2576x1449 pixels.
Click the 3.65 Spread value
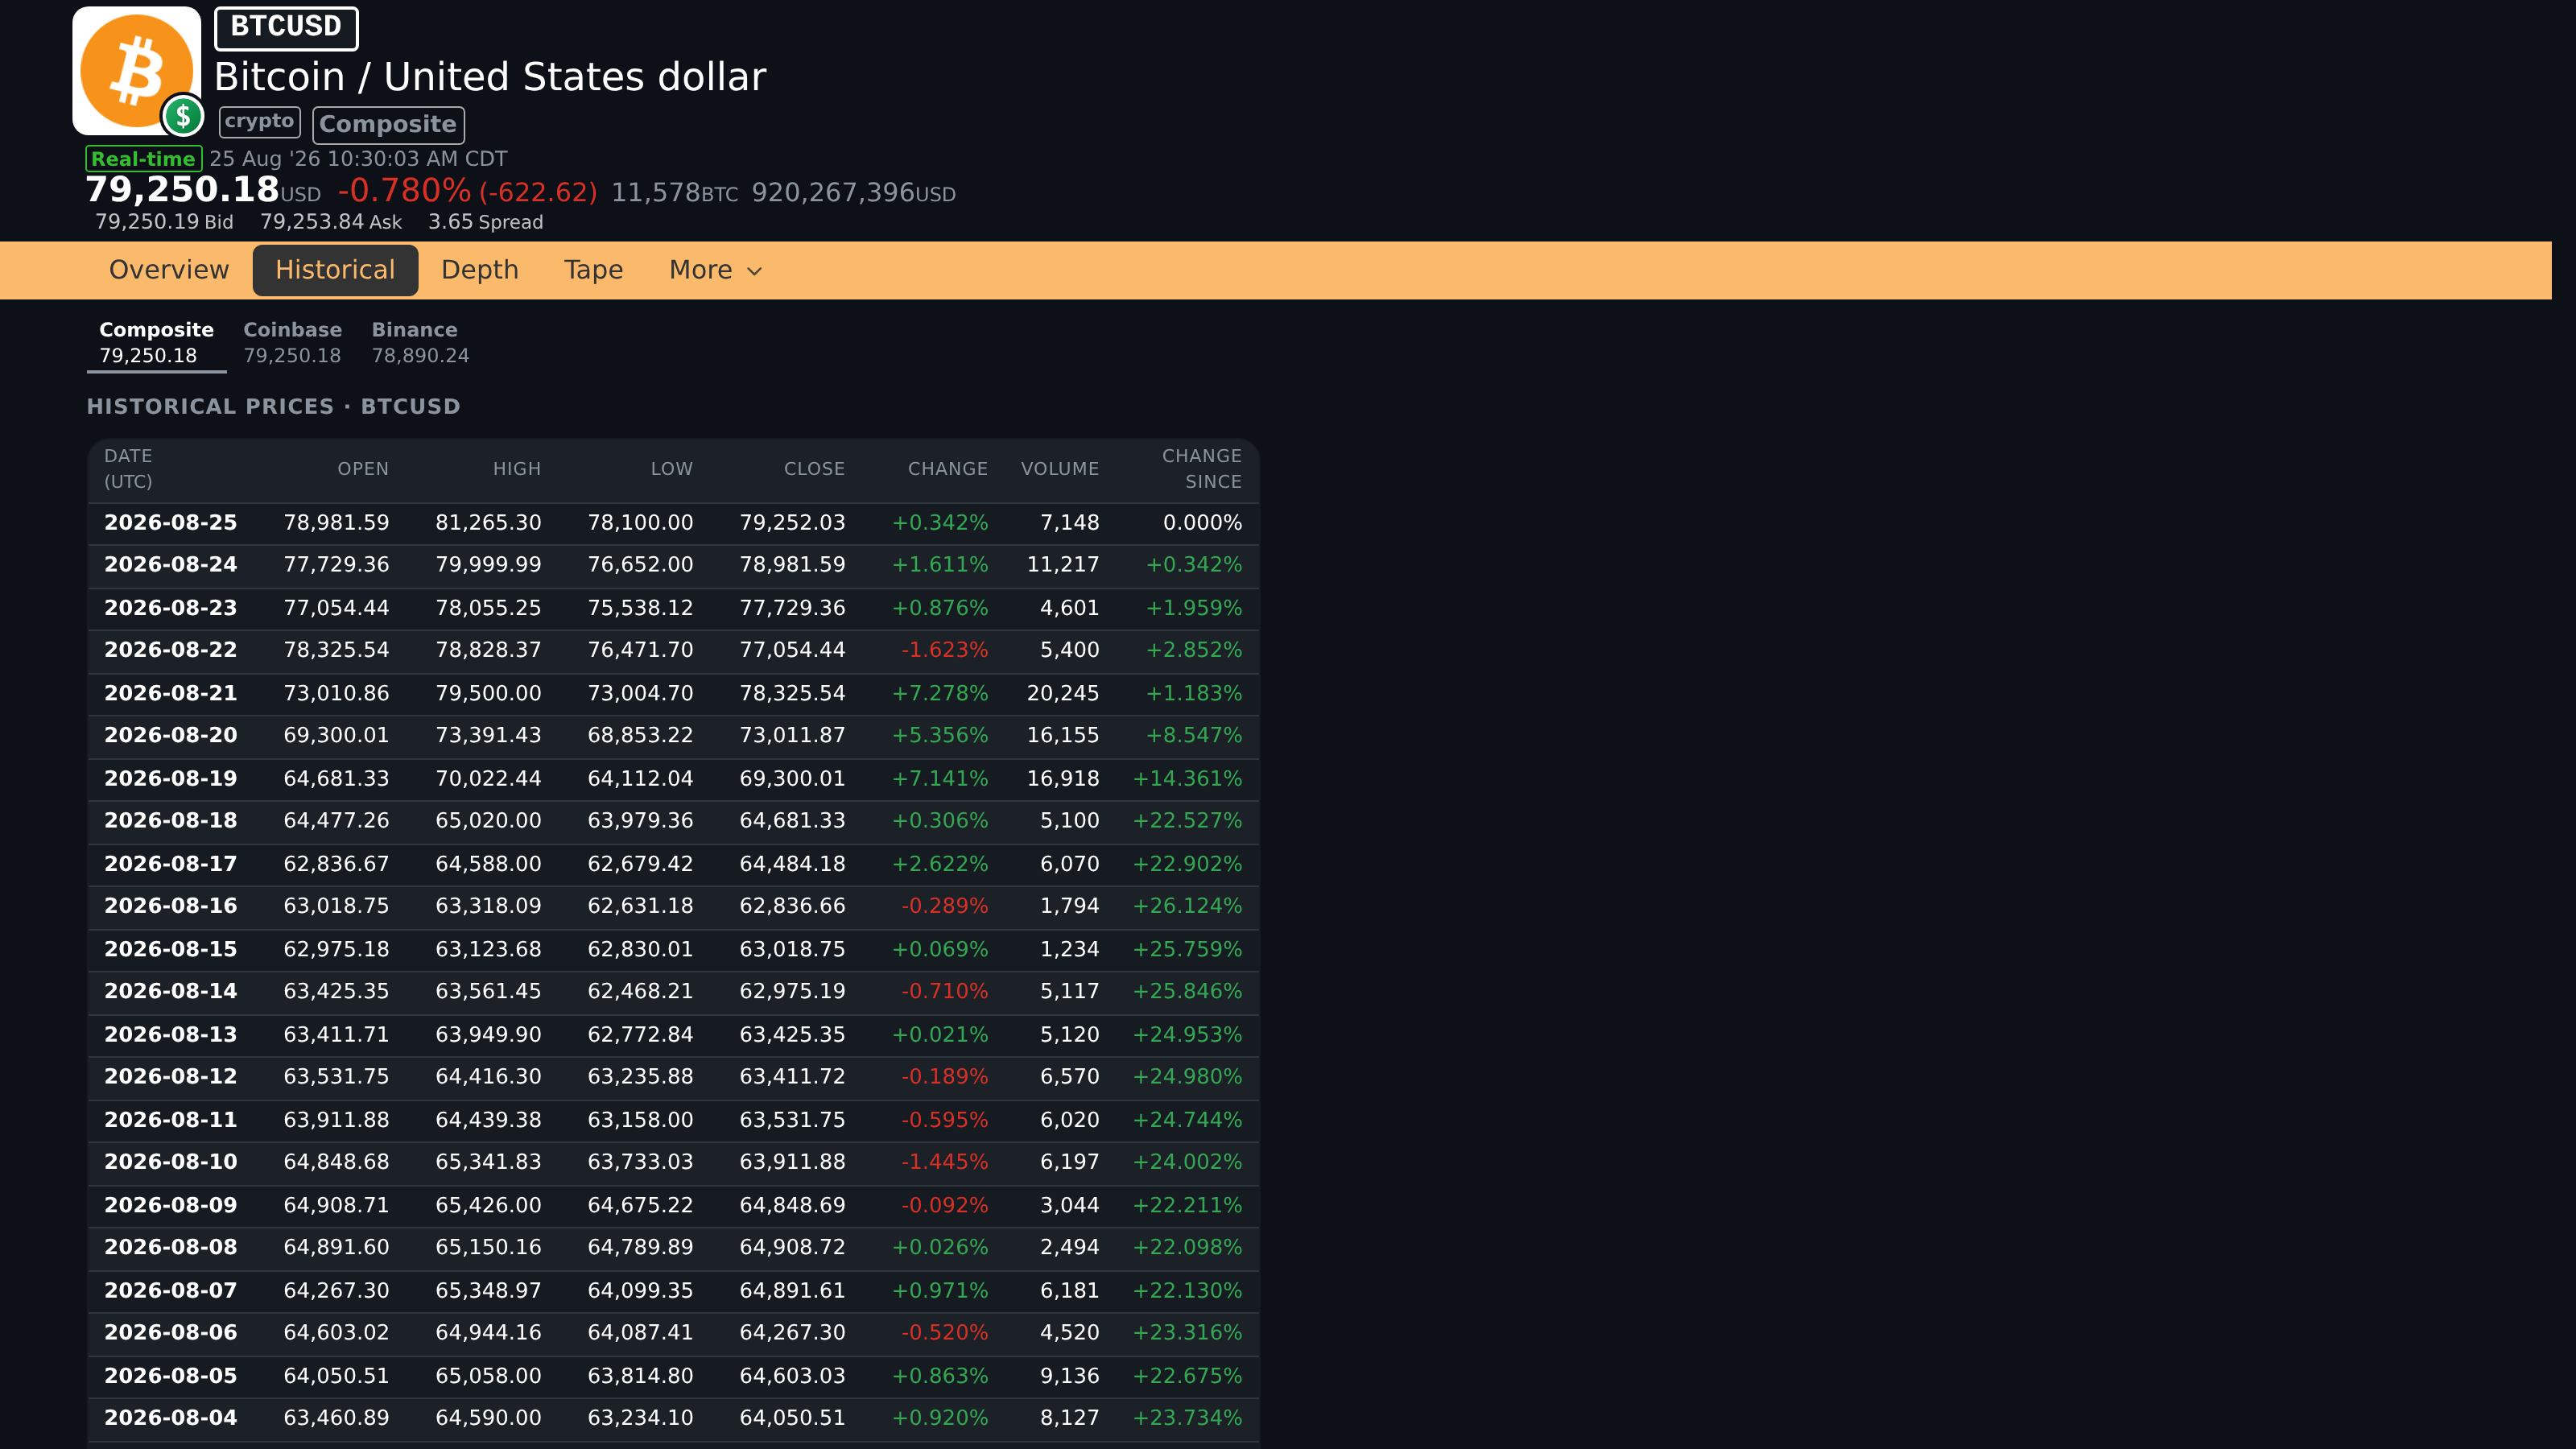(x=486, y=222)
